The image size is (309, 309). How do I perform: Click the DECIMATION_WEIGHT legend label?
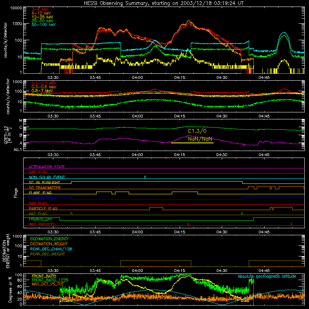(x=49, y=244)
